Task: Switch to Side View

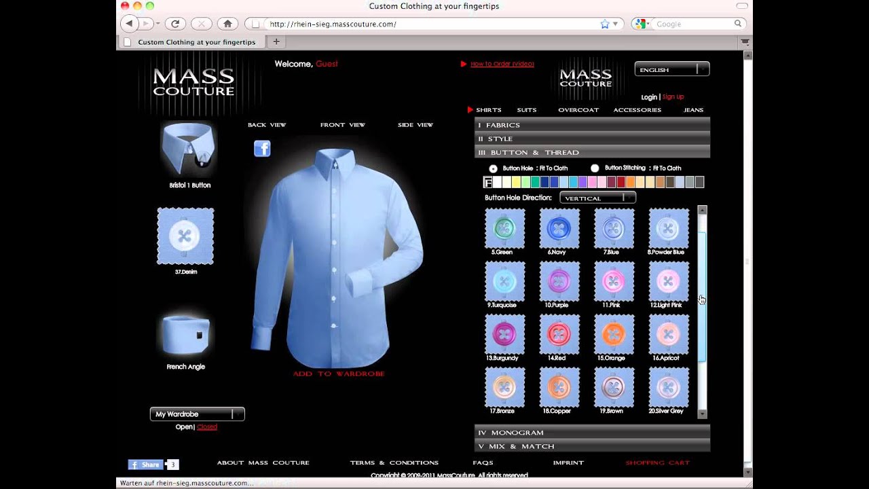Action: coord(415,125)
